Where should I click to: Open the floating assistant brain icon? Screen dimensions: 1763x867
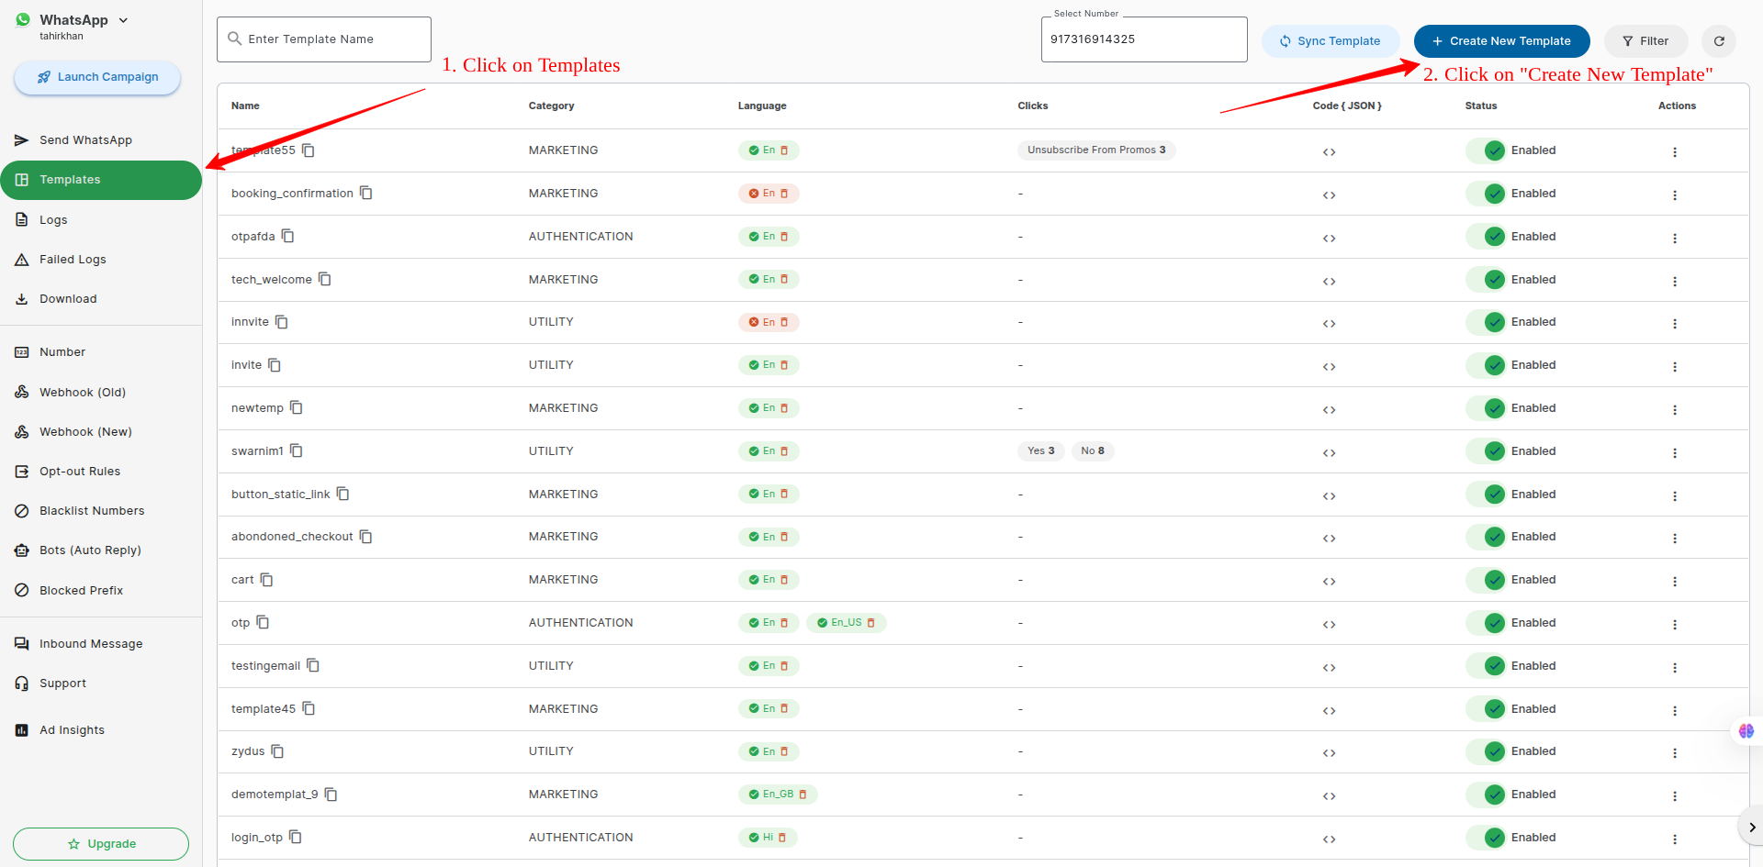coord(1746,731)
